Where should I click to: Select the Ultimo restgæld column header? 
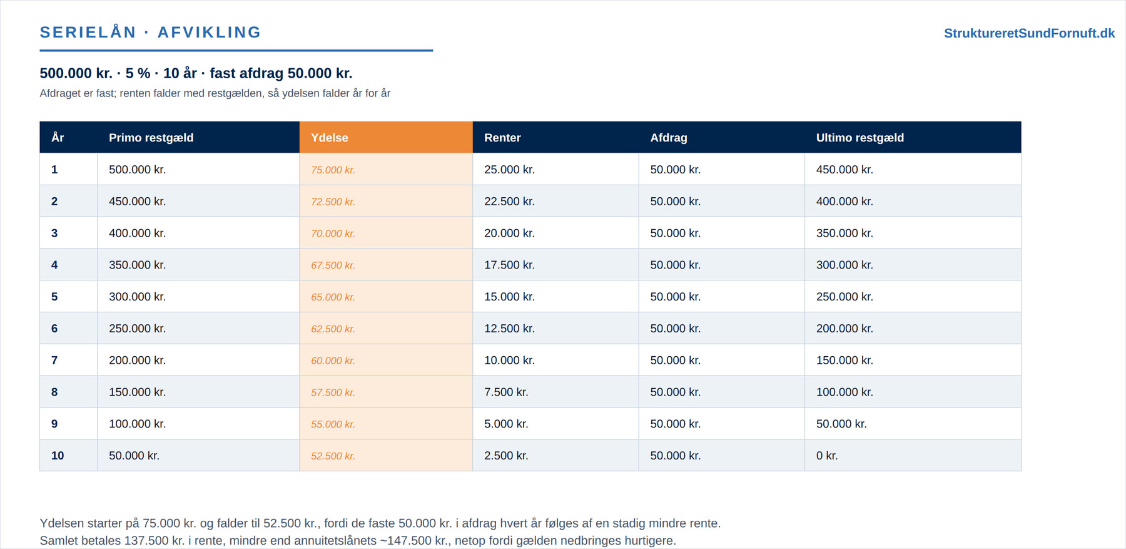[x=913, y=137]
